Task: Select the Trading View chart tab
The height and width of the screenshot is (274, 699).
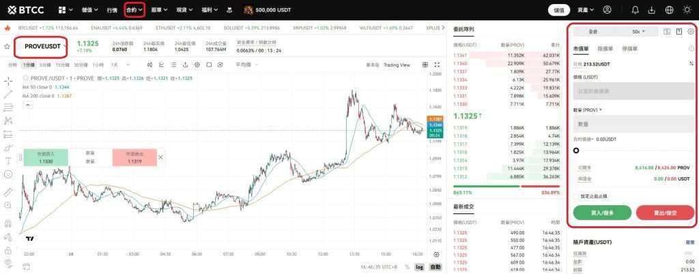Action: point(397,65)
